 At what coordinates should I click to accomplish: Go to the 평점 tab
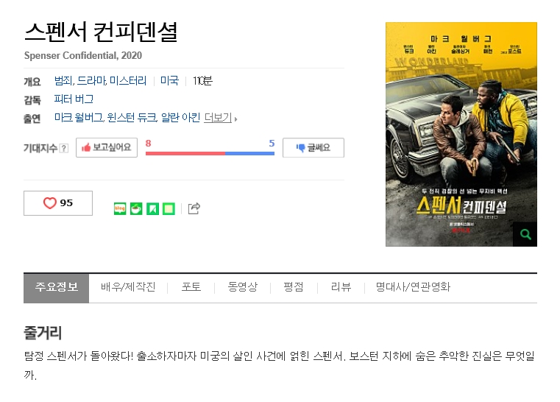pos(294,287)
